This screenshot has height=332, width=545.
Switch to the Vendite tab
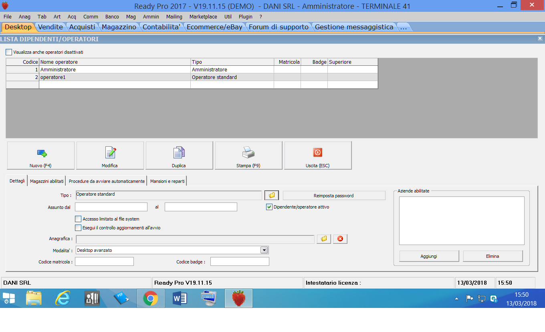[50, 27]
